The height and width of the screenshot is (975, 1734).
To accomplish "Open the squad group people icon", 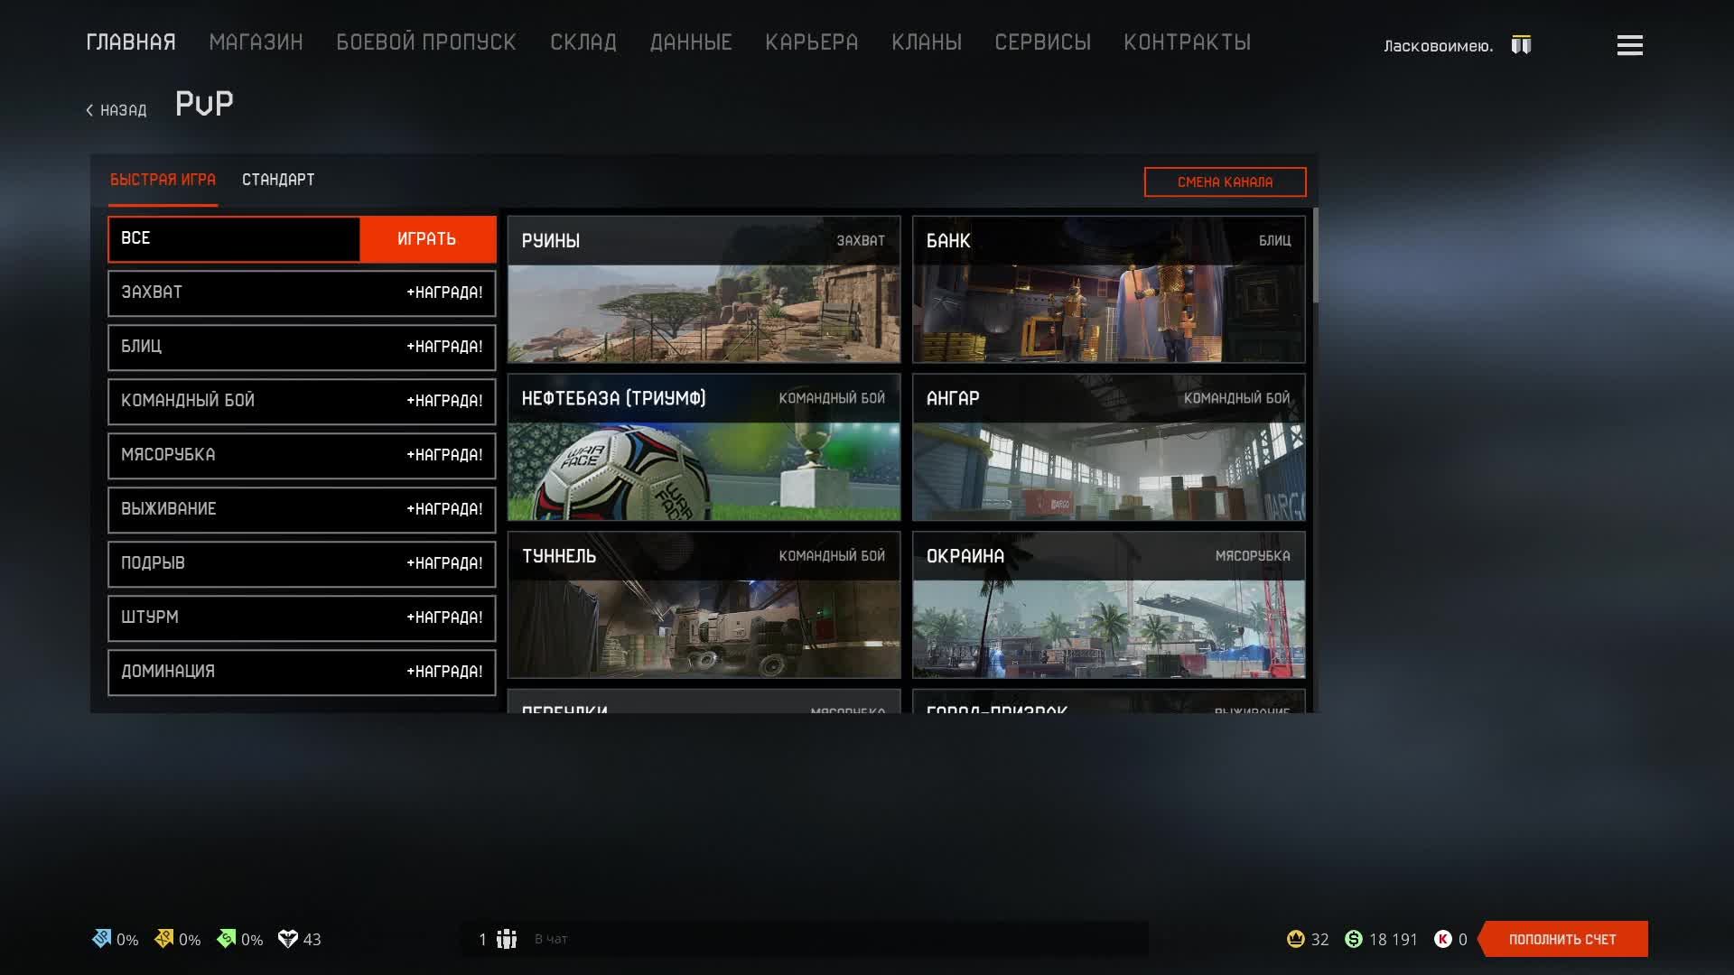I will pyautogui.click(x=507, y=939).
